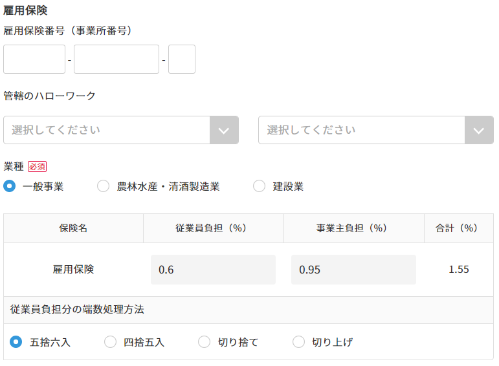Select the 一般事業 radio button
Screen dimensions: 499x366
click(x=10, y=186)
